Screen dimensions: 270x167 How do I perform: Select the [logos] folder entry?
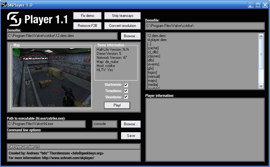pos(152,72)
